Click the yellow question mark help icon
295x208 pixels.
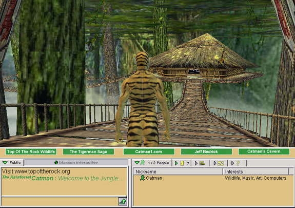[x=238, y=163]
